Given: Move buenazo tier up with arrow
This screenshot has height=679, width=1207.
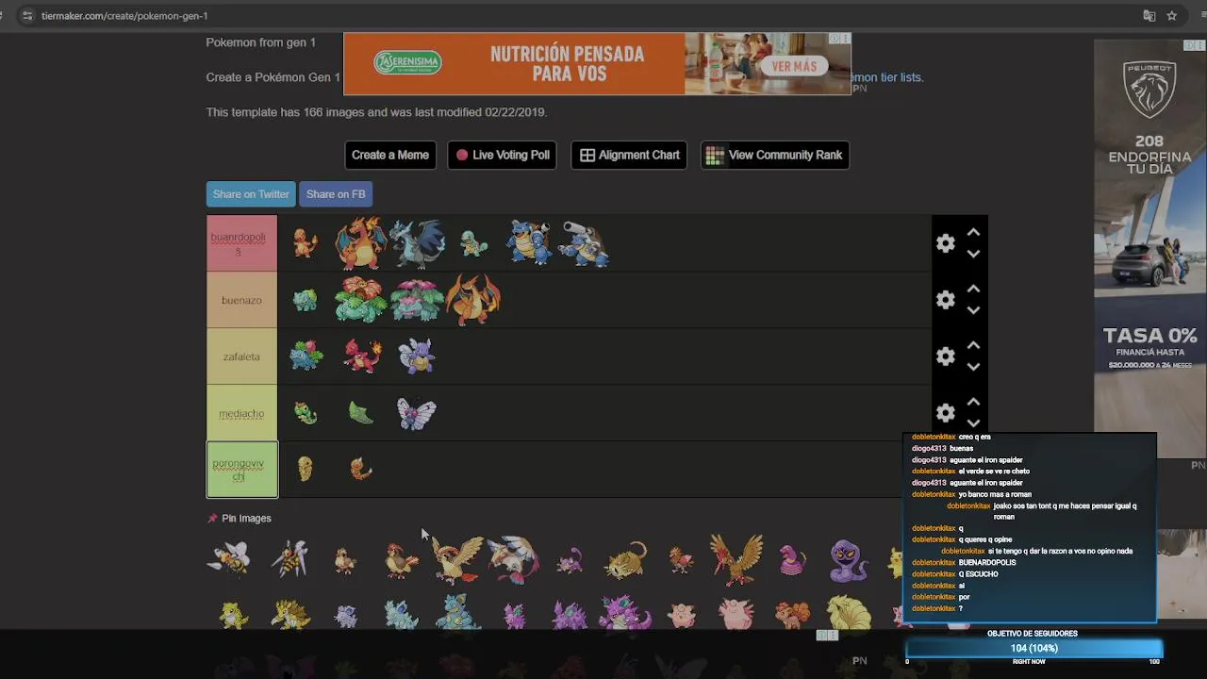Looking at the screenshot, I should point(973,289).
